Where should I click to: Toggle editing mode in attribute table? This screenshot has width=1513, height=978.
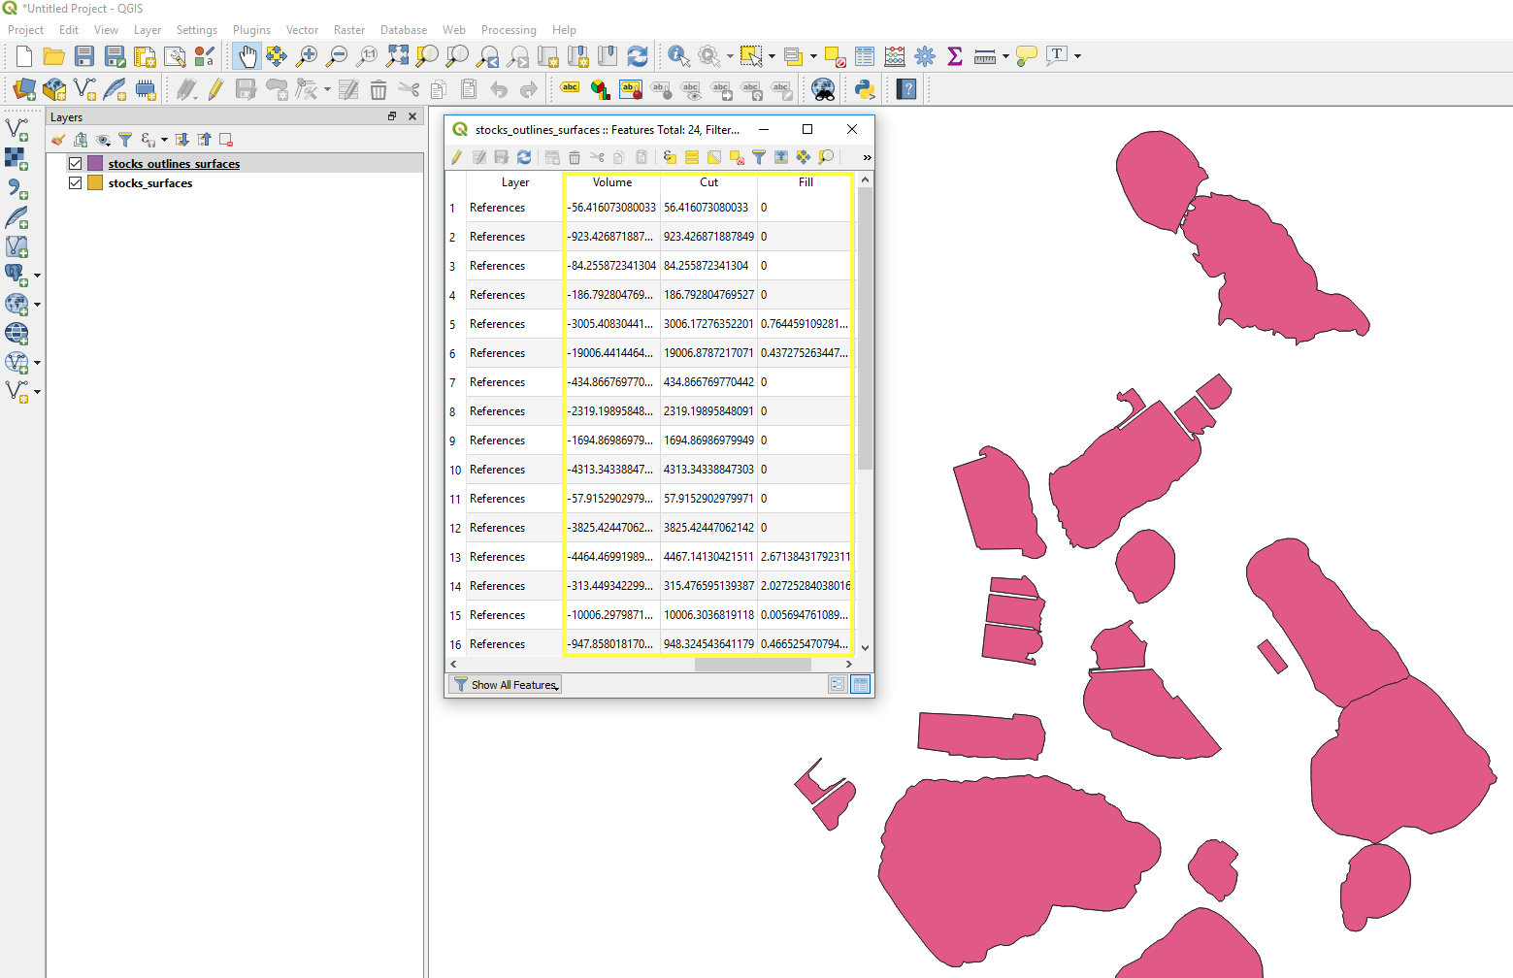(457, 157)
